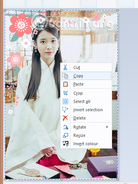This screenshot has width=138, height=184.
Task: Click the Crop tool icon
Action: tap(65, 93)
